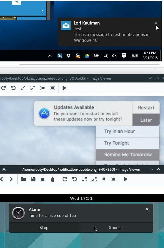Image resolution: width=164 pixels, height=248 pixels.
Task: Close the Alarm notification with its X
Action: coord(147,209)
